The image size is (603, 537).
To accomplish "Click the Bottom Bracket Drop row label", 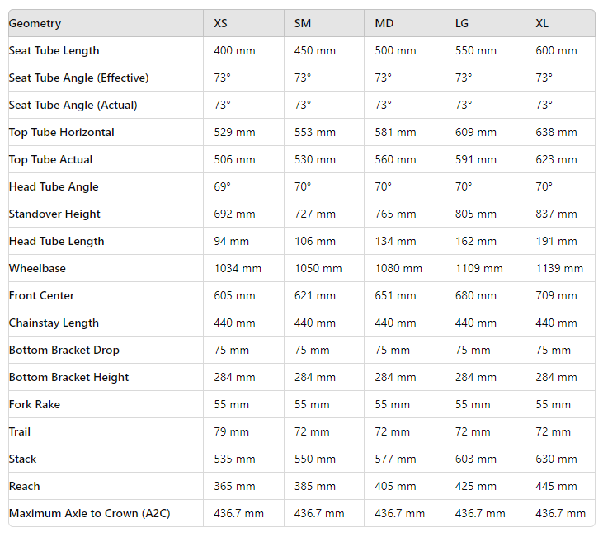I will [64, 350].
